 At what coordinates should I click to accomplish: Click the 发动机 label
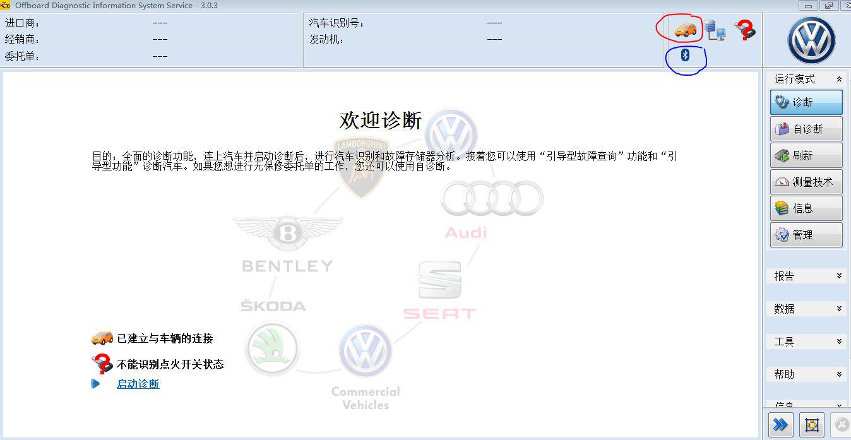pos(326,39)
